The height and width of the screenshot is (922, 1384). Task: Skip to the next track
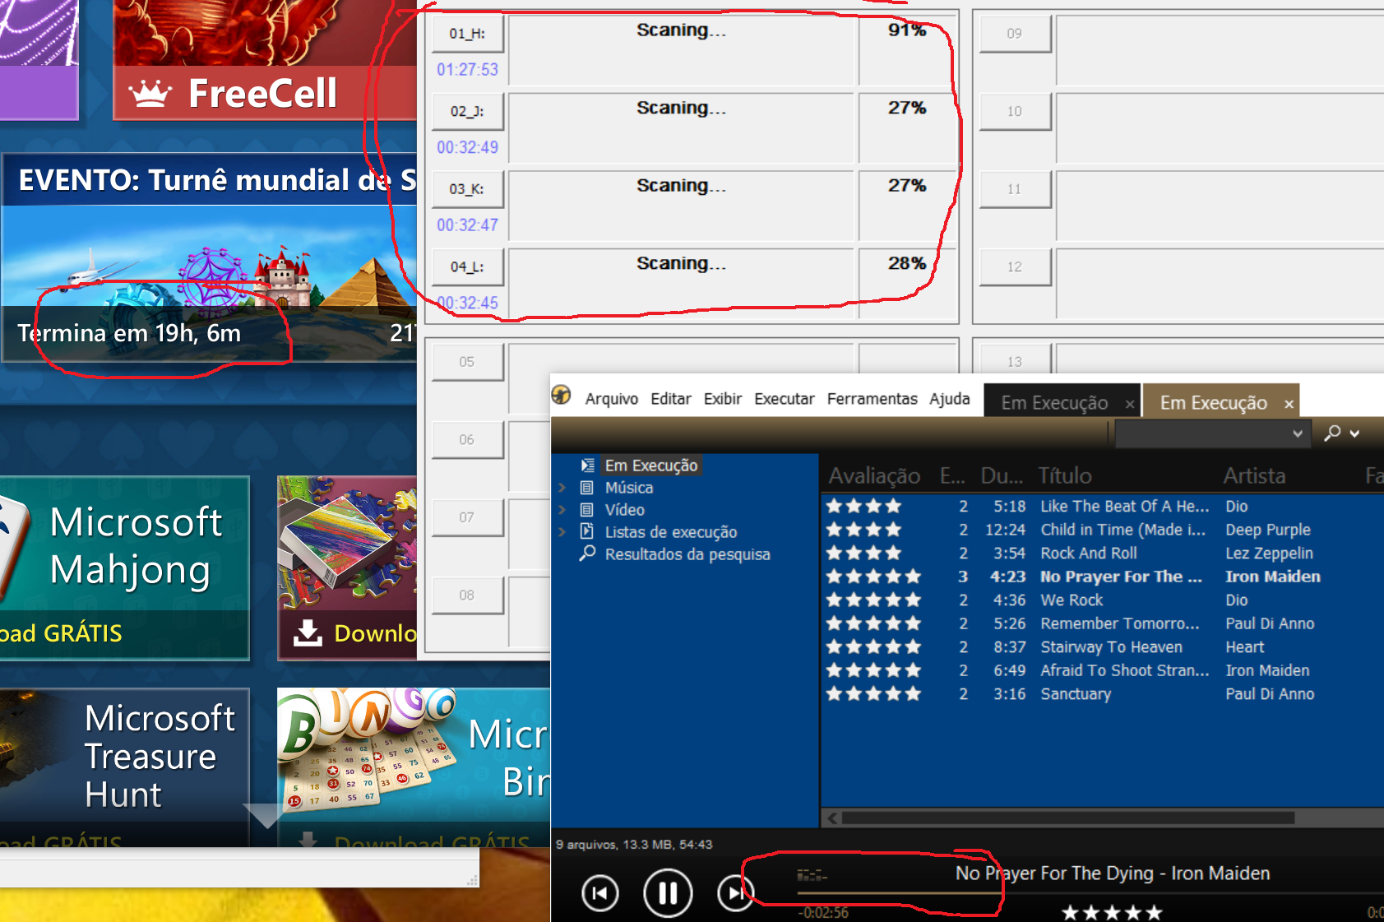coord(735,893)
